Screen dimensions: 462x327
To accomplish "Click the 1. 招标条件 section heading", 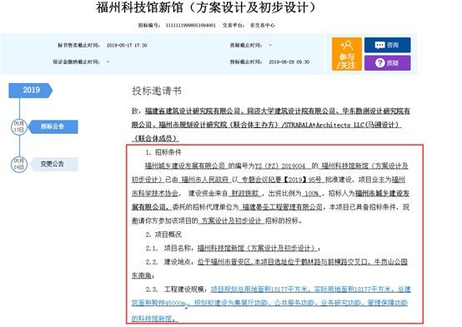I will point(163,152).
